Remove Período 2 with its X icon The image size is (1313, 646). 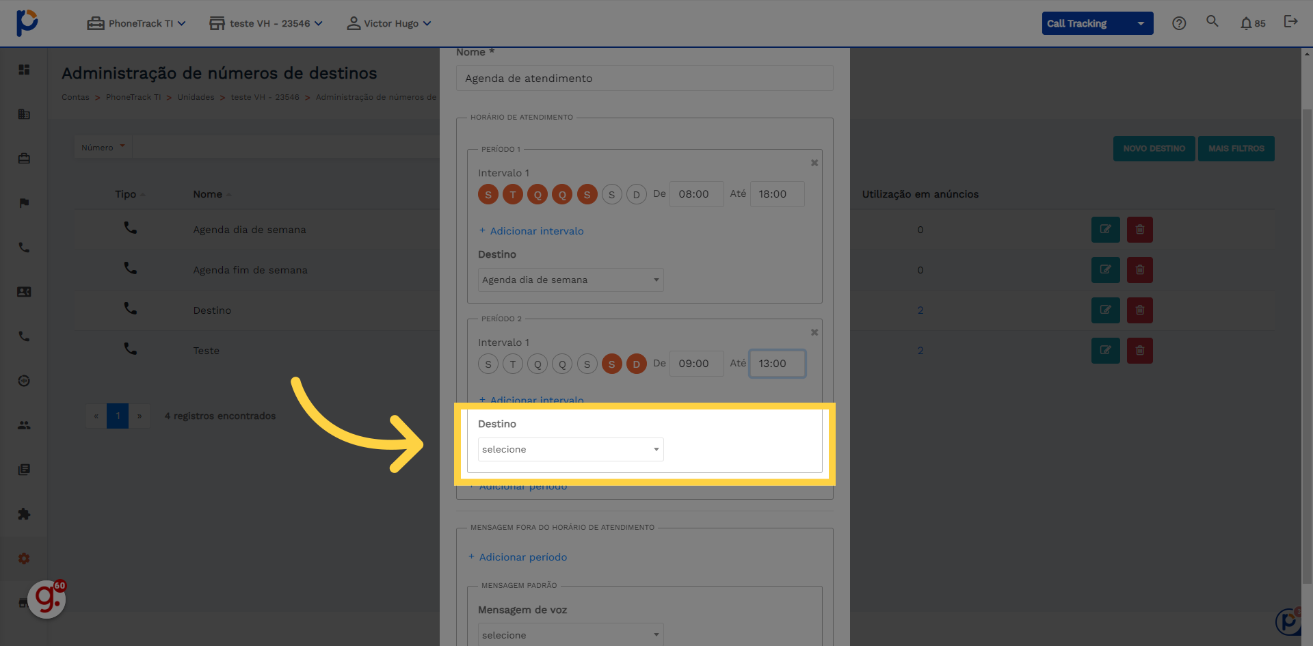tap(814, 332)
